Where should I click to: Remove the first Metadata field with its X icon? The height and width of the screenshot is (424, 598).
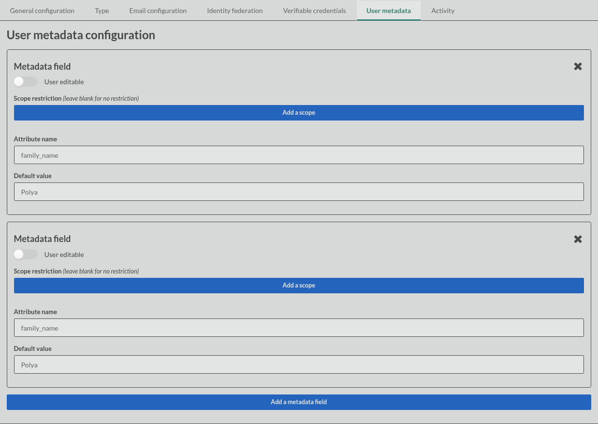point(578,66)
